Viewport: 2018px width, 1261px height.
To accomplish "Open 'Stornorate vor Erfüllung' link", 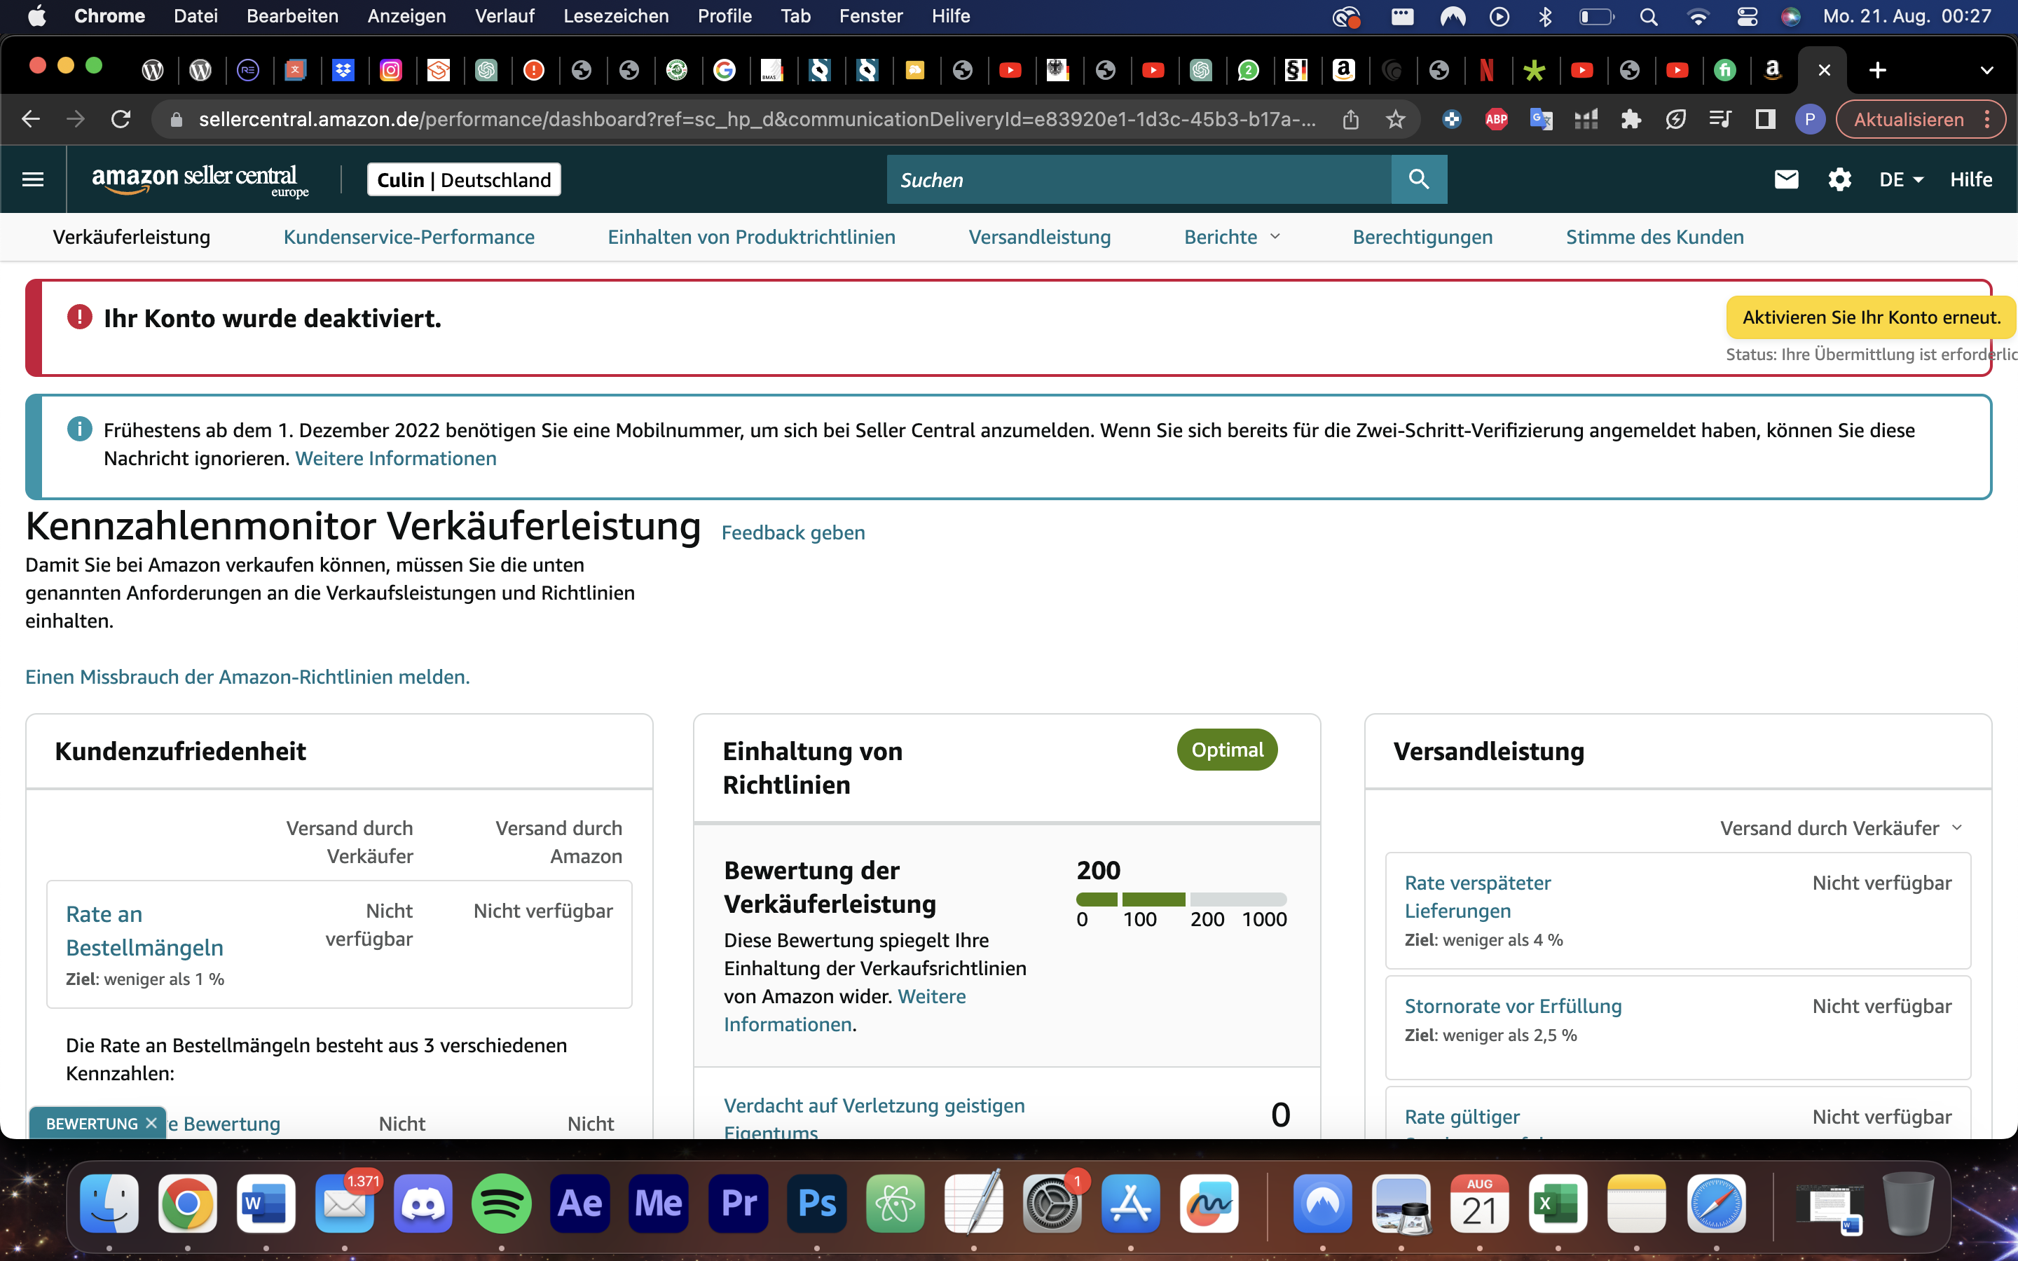I will tap(1513, 1006).
